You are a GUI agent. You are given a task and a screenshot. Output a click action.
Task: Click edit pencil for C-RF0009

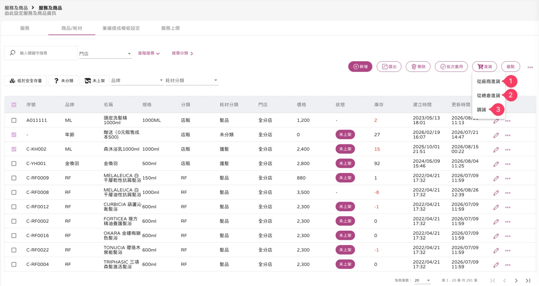[x=496, y=178]
